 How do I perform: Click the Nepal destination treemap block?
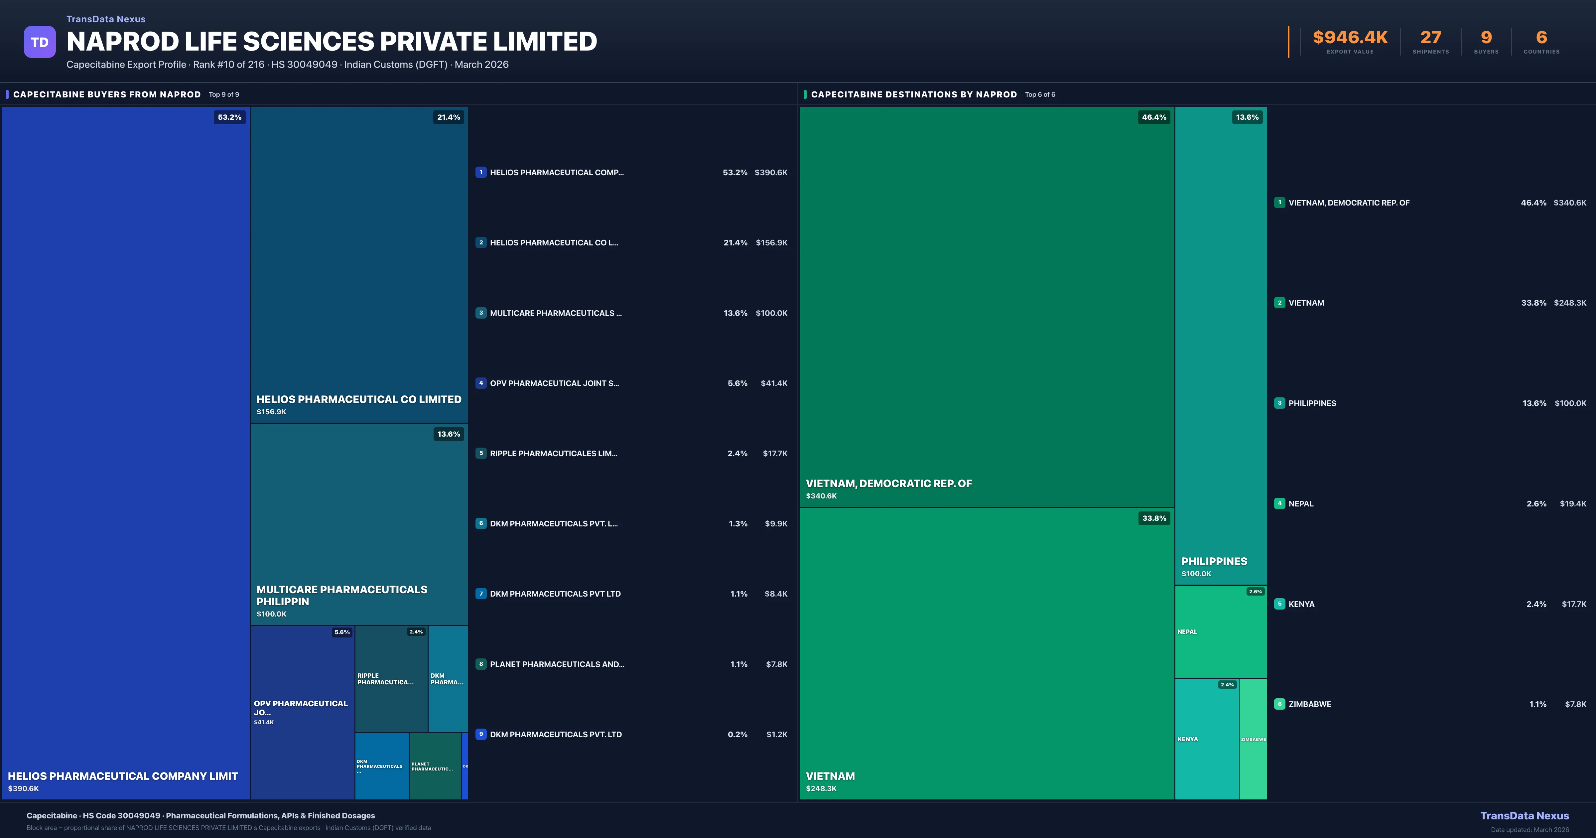[1221, 631]
